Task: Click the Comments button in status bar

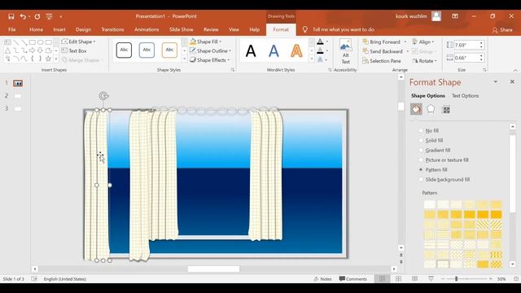Action: (x=353, y=279)
